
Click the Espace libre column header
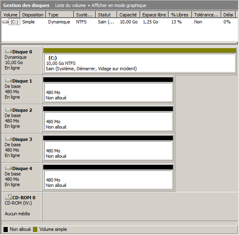[154, 15]
